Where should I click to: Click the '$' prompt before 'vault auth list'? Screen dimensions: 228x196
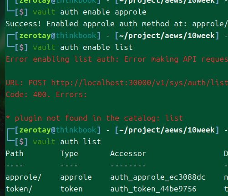tap(21, 142)
